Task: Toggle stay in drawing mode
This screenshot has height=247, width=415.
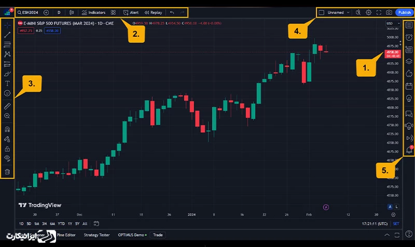Action: 7,139
